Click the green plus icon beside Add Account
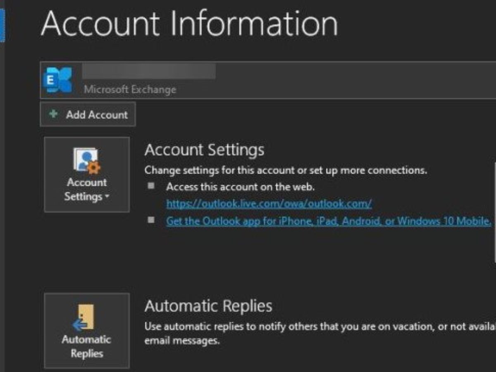Image resolution: width=496 pixels, height=372 pixels. click(x=53, y=114)
